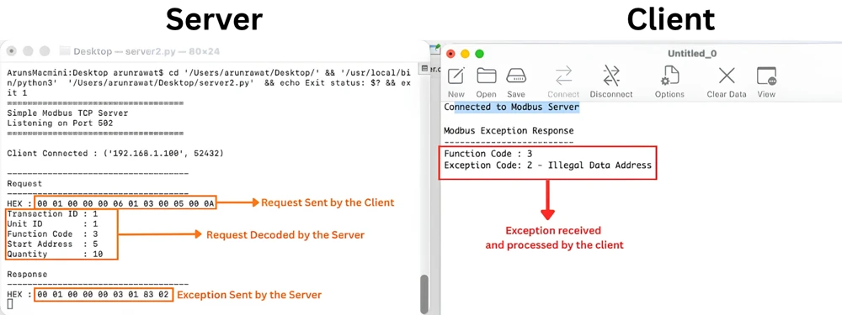Click 'Transaction ID : 1' in terminal
This screenshot has width=842, height=315.
(52, 213)
